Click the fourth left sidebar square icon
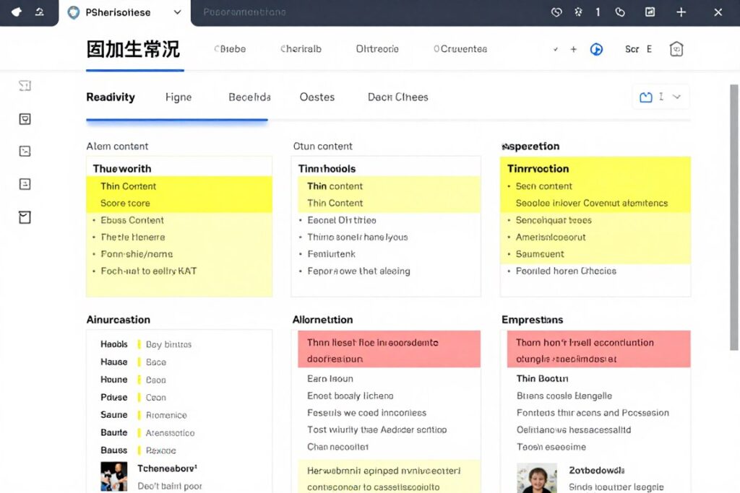This screenshot has height=493, width=740. point(25,184)
